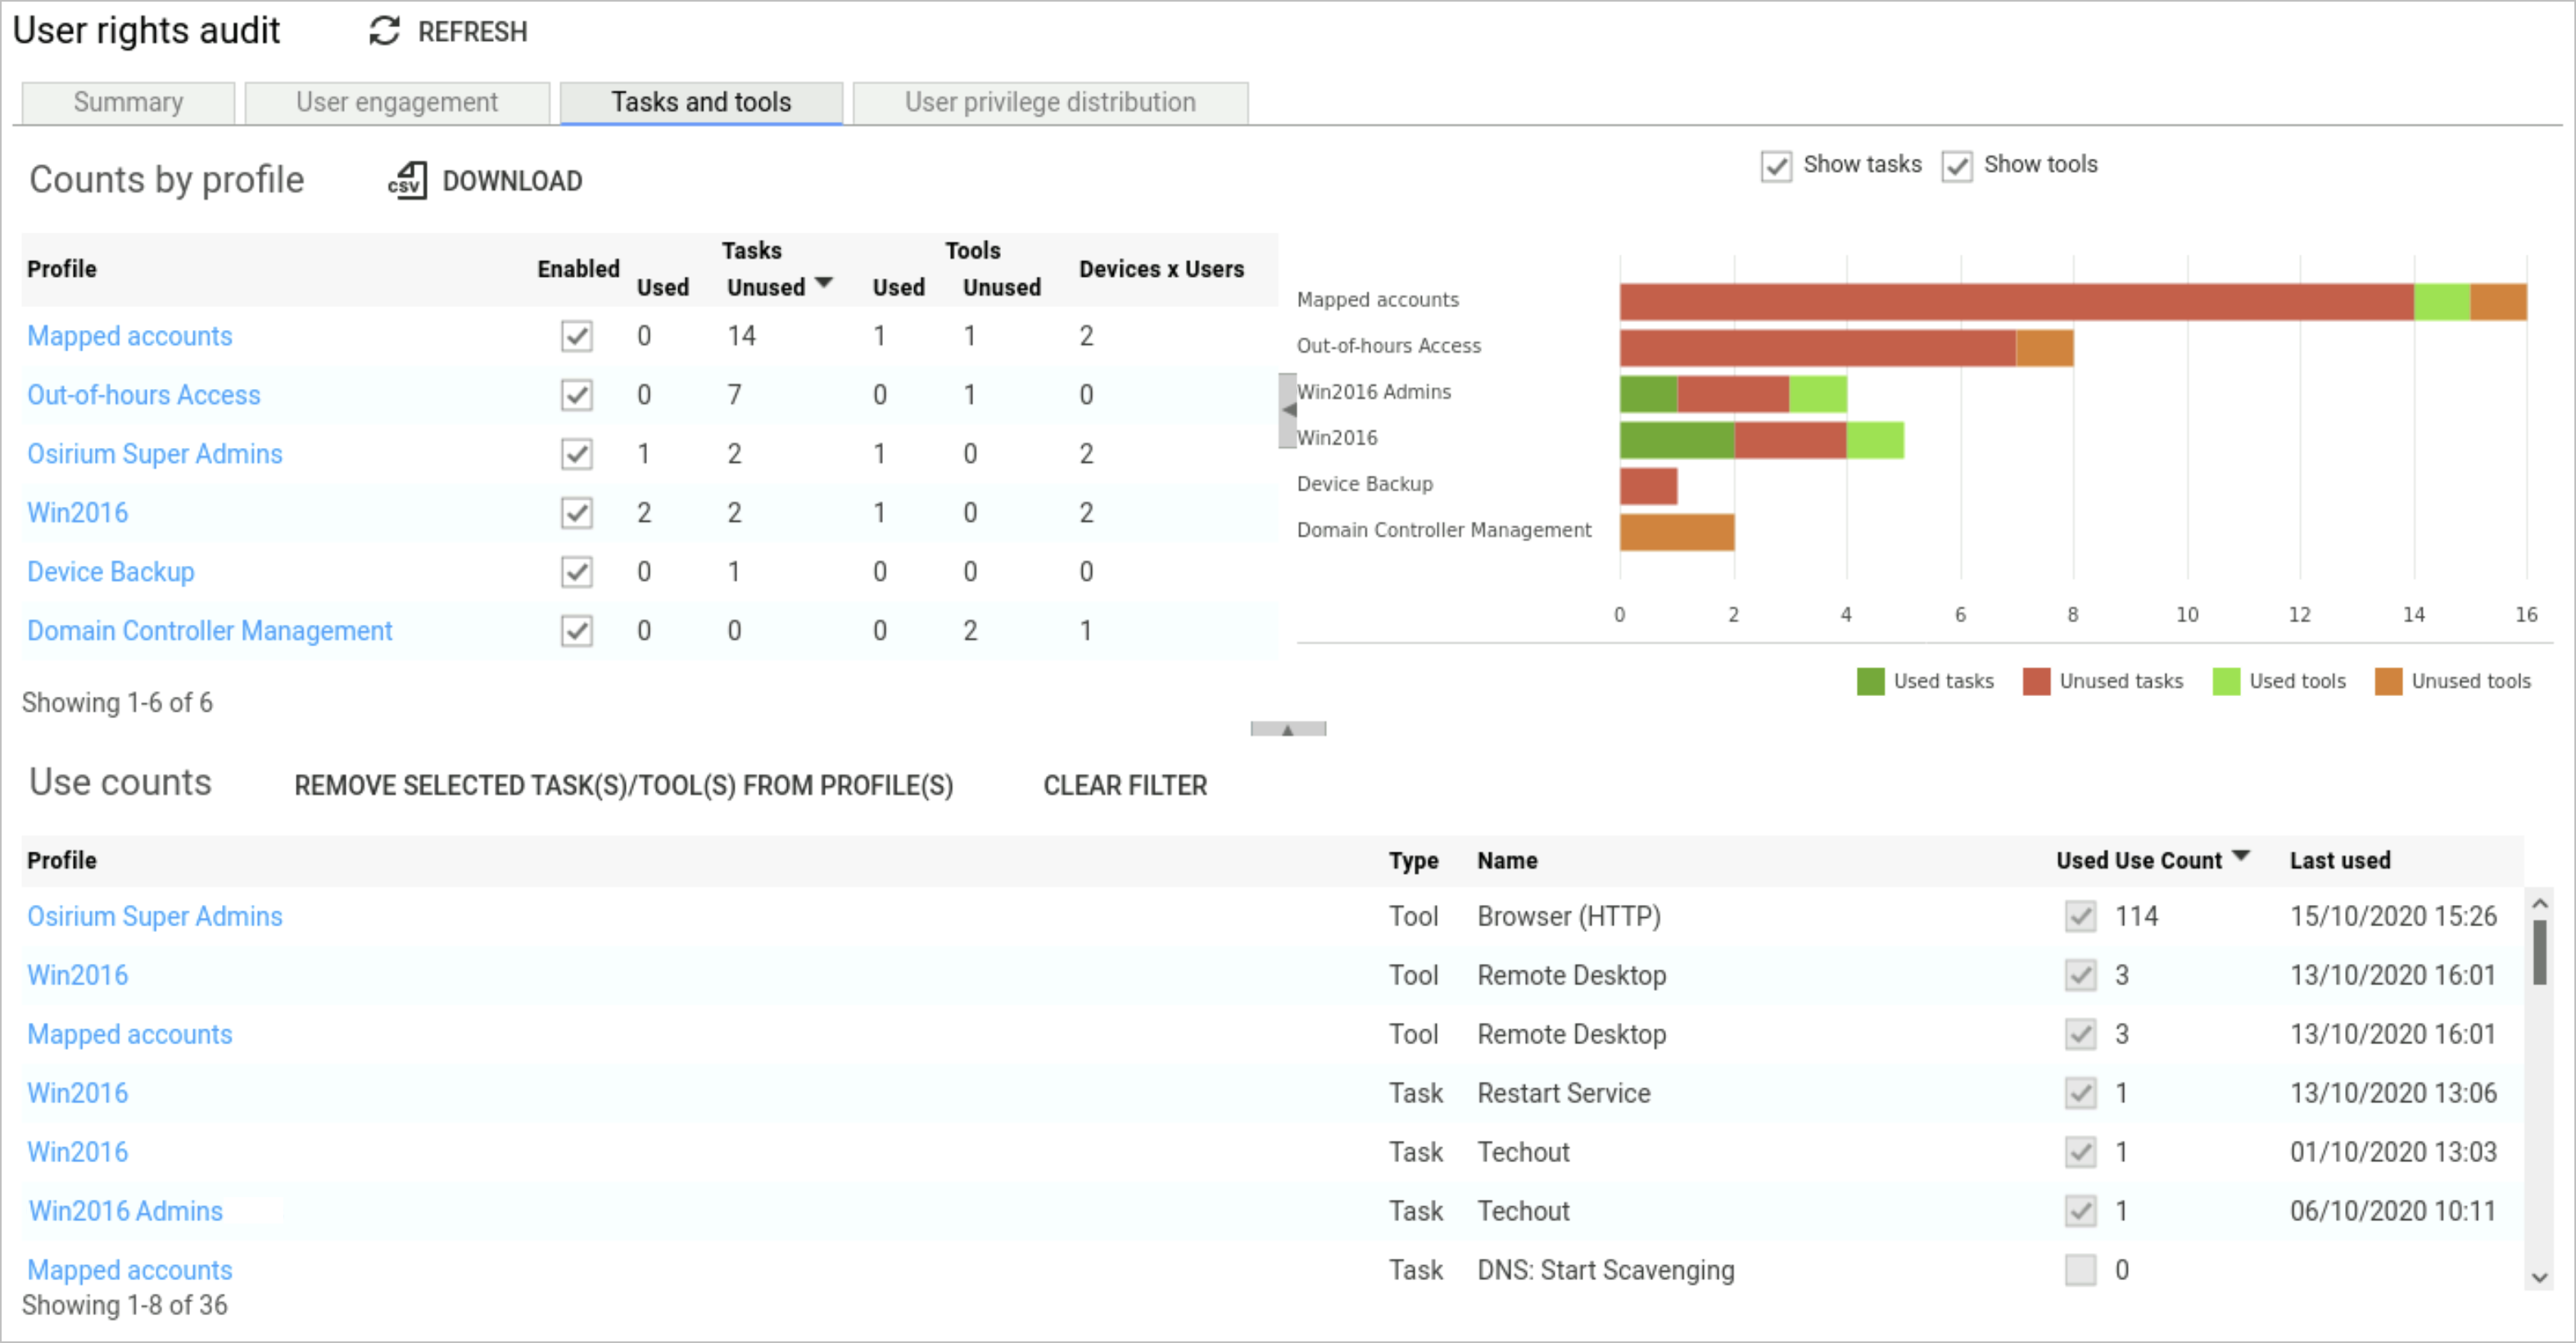The height and width of the screenshot is (1343, 2576).
Task: Open the User privilege distribution tab
Action: point(1049,101)
